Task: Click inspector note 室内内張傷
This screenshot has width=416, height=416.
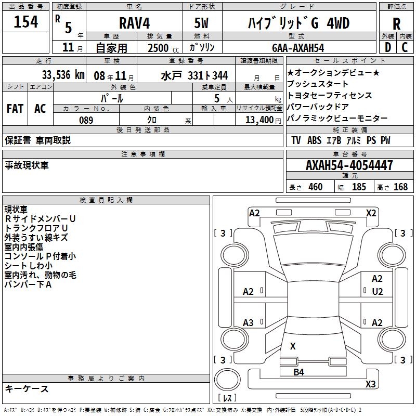Action: click(x=23, y=247)
